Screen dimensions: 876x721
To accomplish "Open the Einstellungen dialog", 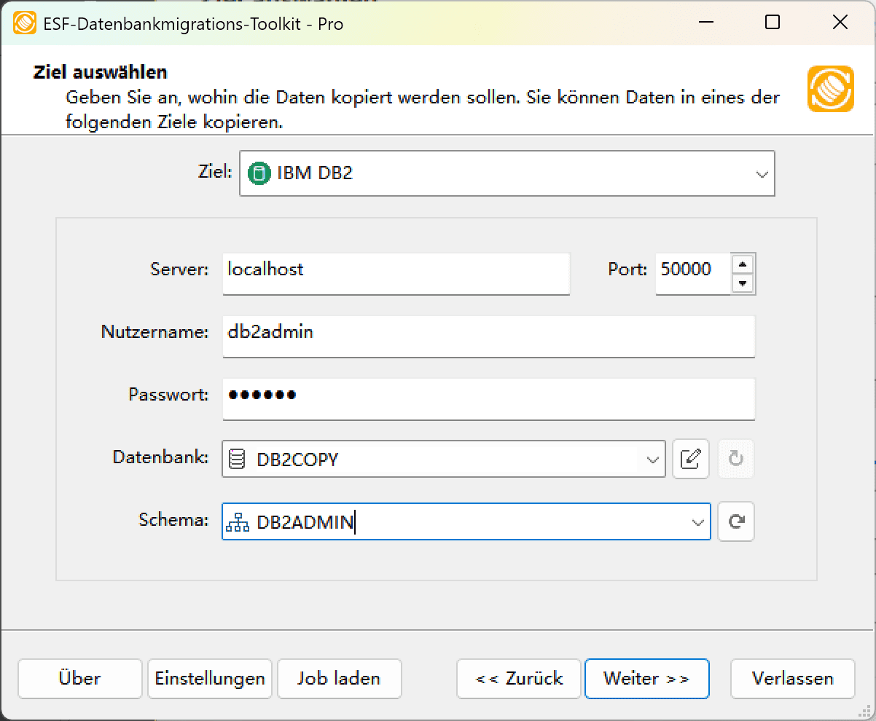I will click(209, 678).
